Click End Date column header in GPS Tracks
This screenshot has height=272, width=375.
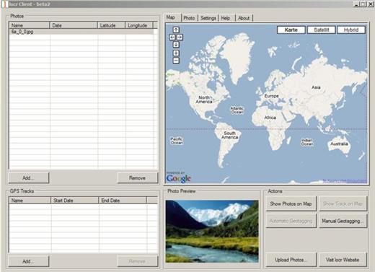[x=123, y=201]
